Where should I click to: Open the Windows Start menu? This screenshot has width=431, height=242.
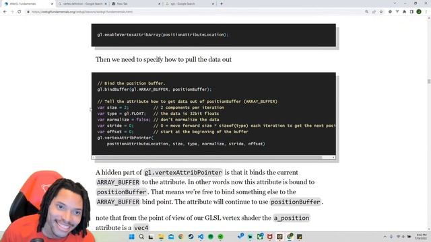[x=132, y=237]
